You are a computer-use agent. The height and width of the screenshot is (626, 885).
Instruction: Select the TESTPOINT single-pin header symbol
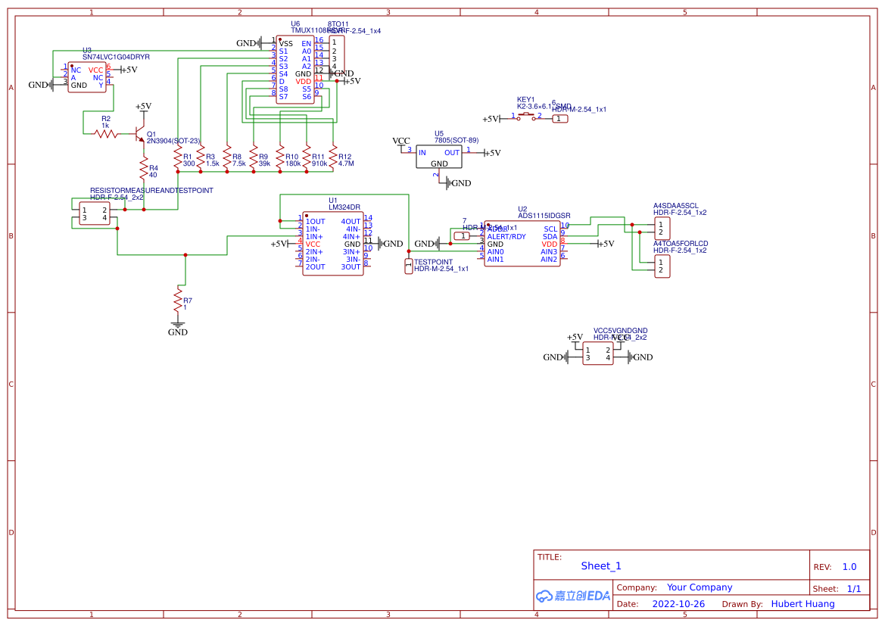[408, 267]
